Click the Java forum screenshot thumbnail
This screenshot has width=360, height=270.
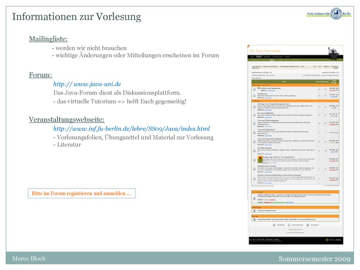(296, 144)
